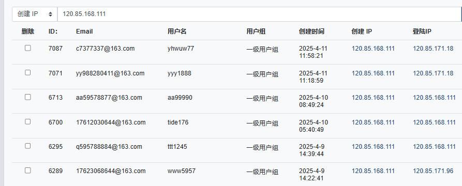The width and height of the screenshot is (462, 186).
Task: Click creation IP link in aa99990 row
Action: point(373,98)
